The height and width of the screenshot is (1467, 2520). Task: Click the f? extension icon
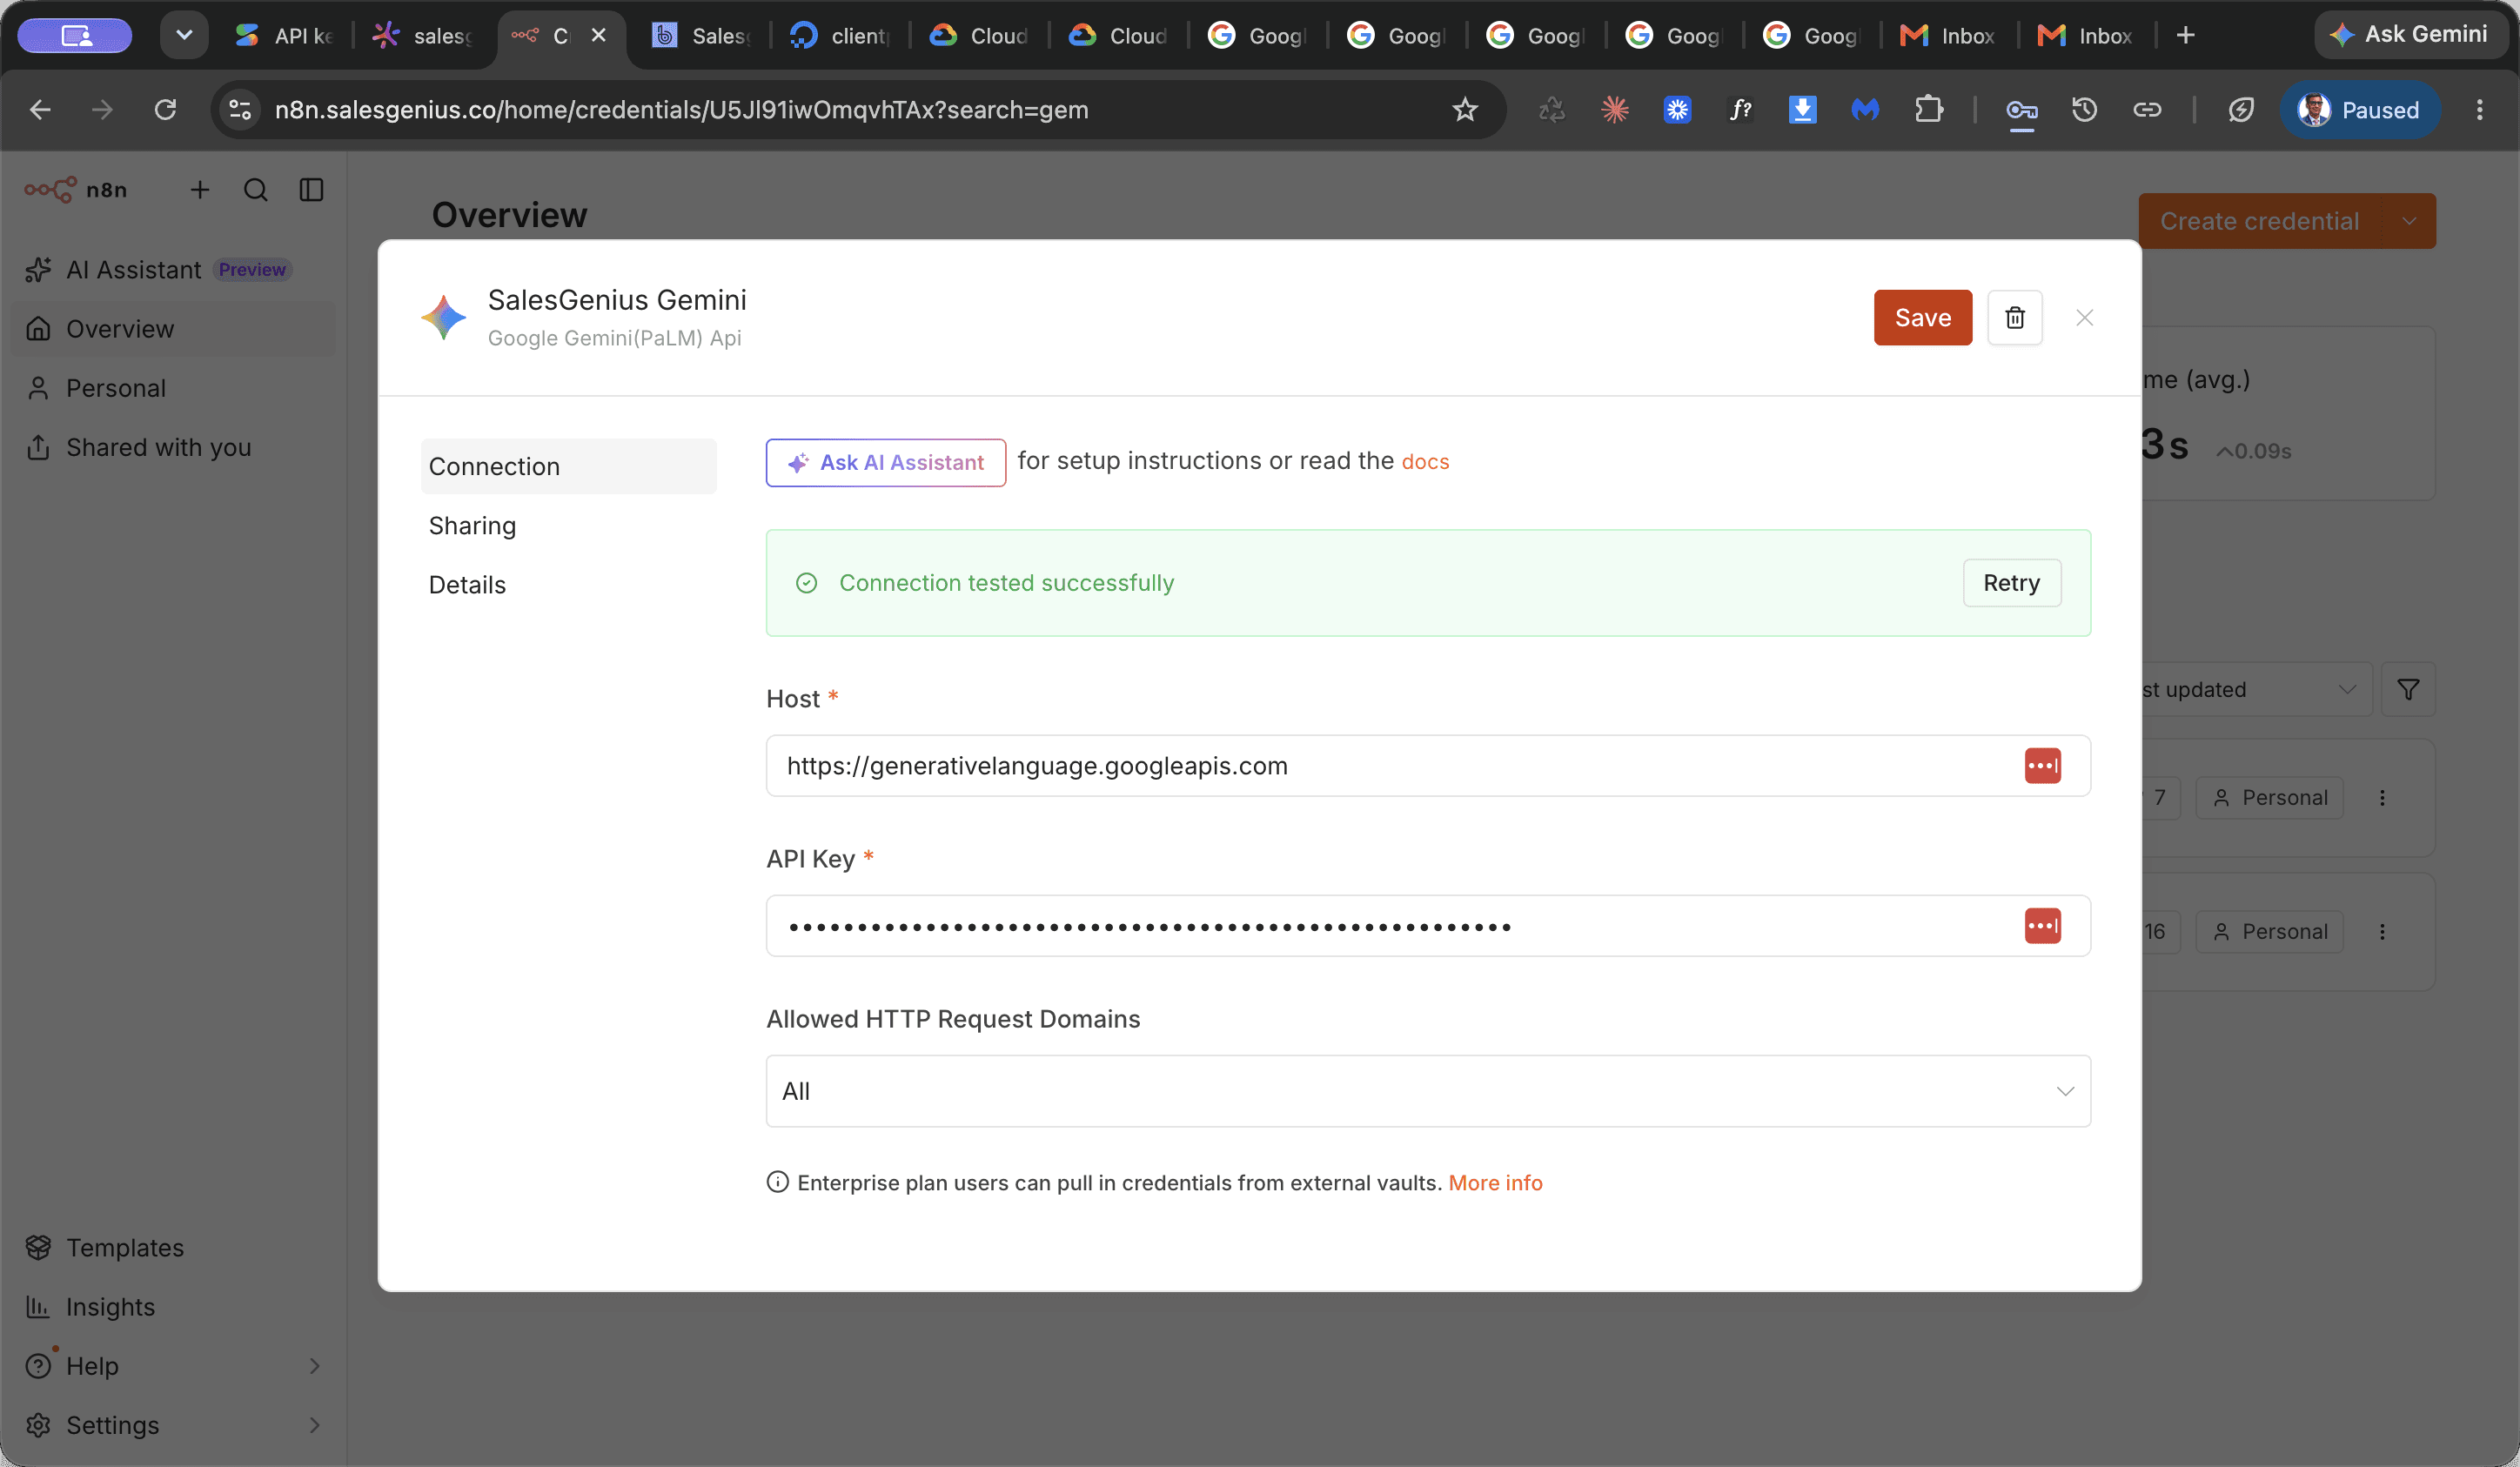(x=1740, y=110)
